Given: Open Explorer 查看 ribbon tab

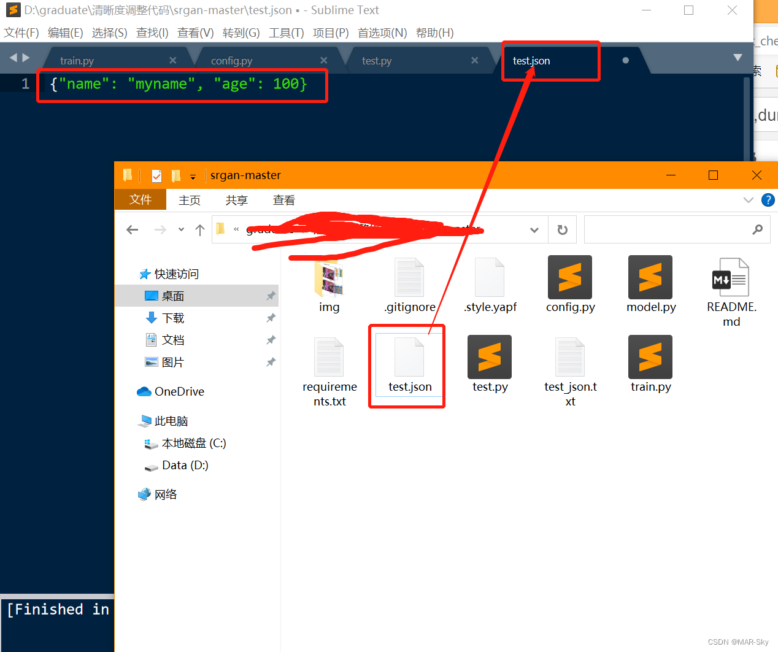Looking at the screenshot, I should click(x=283, y=200).
